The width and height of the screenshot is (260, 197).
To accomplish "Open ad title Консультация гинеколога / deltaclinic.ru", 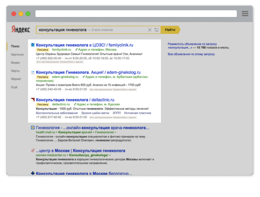I will tap(75, 100).
